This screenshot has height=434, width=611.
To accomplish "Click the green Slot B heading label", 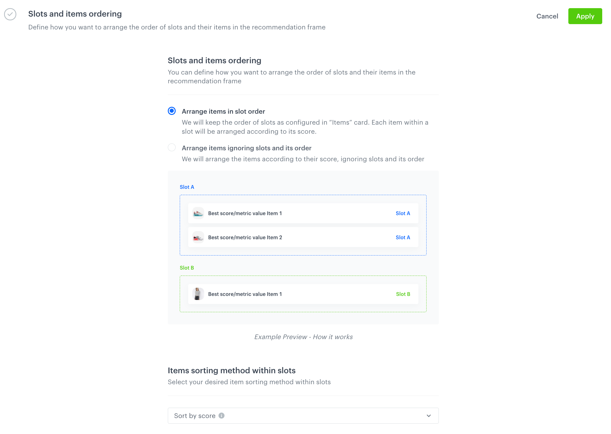I will pyautogui.click(x=187, y=268).
